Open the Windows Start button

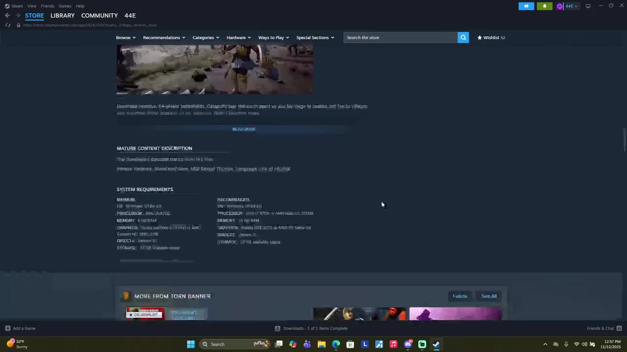(x=191, y=344)
